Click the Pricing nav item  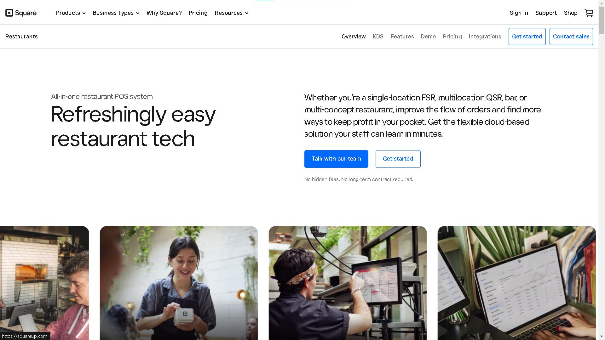[198, 13]
